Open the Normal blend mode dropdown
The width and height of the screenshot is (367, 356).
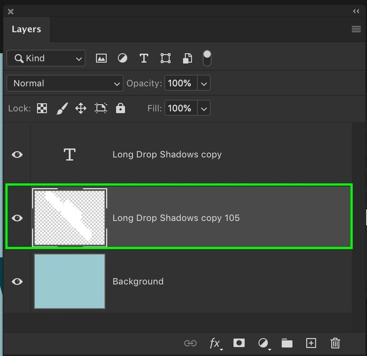(65, 83)
